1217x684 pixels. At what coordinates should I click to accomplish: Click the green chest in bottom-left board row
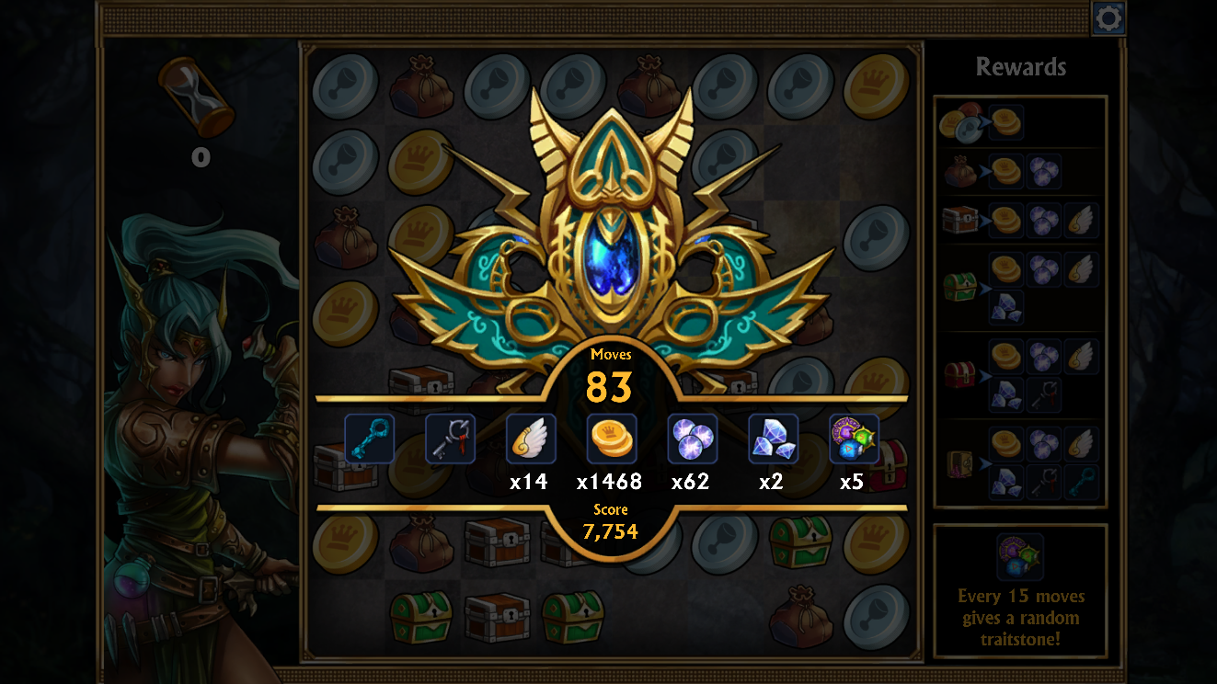(x=420, y=616)
